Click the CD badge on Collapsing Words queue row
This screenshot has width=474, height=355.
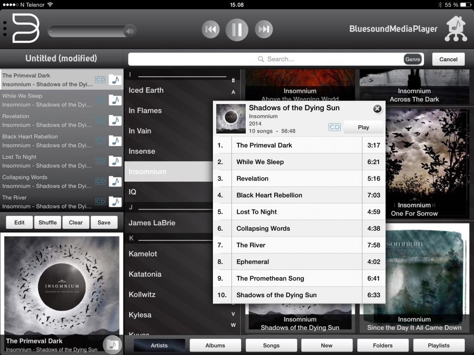click(100, 182)
